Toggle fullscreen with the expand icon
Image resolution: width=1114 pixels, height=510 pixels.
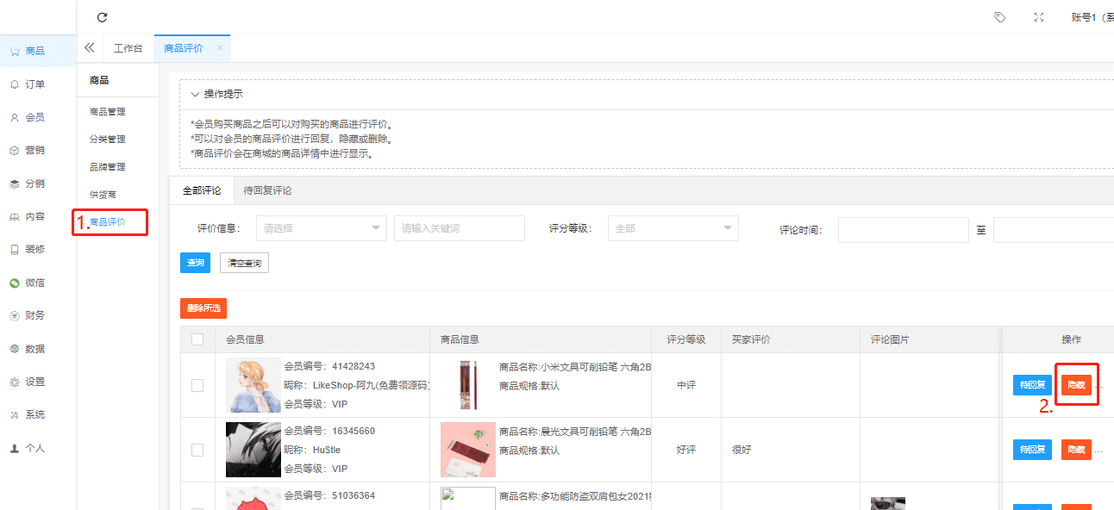point(1039,17)
